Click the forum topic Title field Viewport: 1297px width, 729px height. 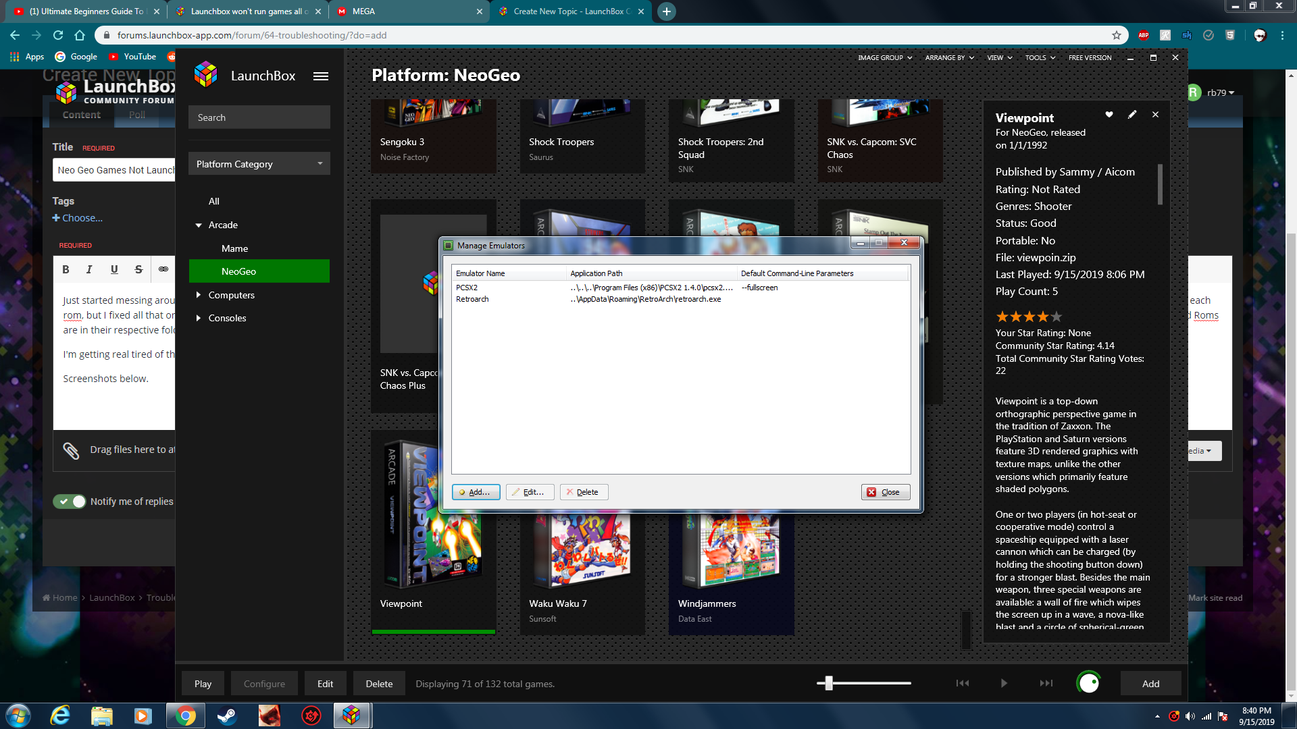point(114,170)
